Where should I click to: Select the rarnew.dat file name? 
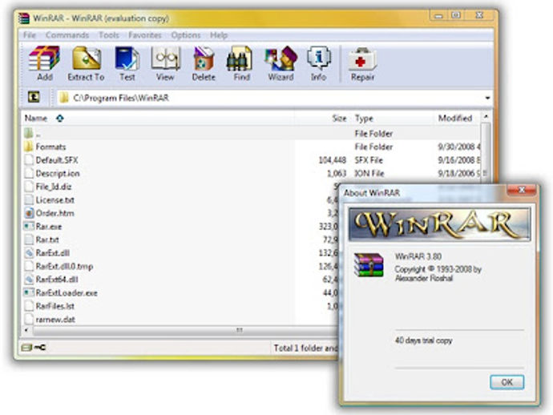tap(55, 320)
